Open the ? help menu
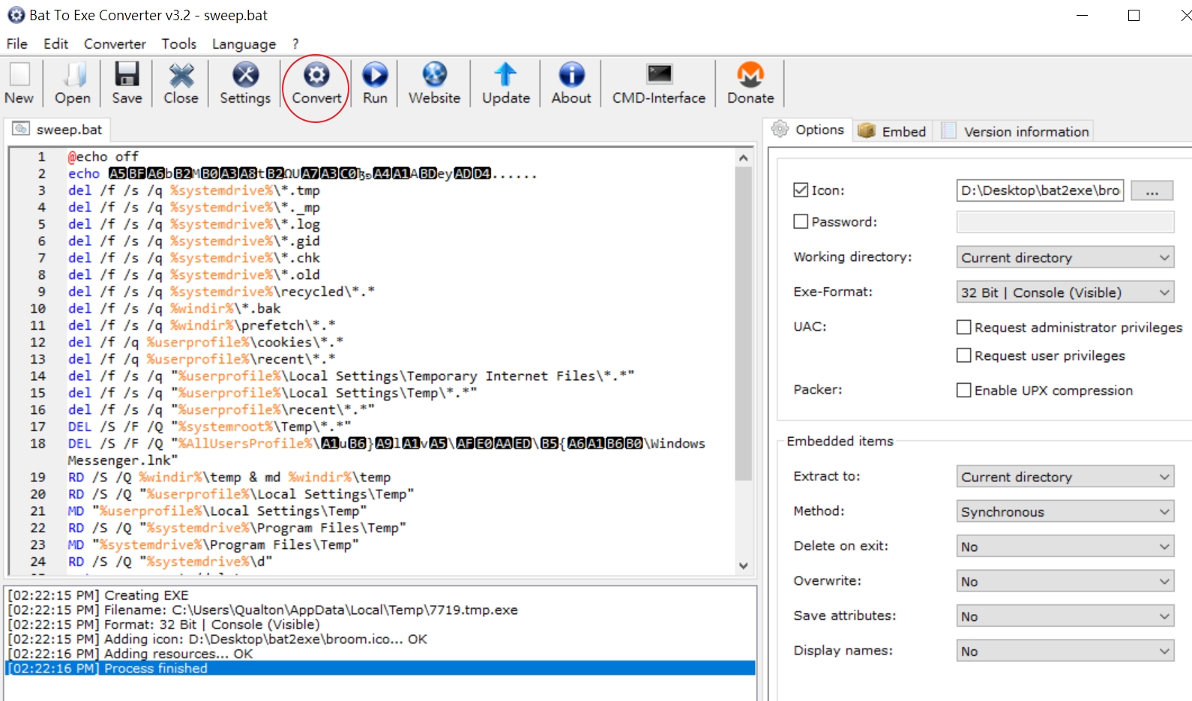This screenshot has height=701, width=1192. pyautogui.click(x=295, y=43)
